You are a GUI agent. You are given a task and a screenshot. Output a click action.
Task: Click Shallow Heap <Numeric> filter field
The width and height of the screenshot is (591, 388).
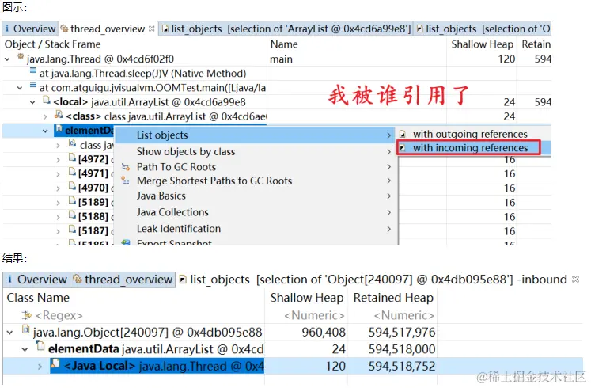click(314, 315)
